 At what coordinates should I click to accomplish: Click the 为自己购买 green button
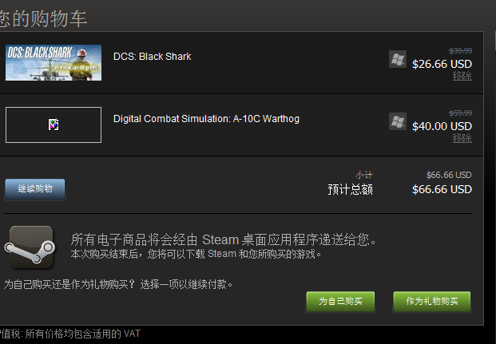[340, 302]
